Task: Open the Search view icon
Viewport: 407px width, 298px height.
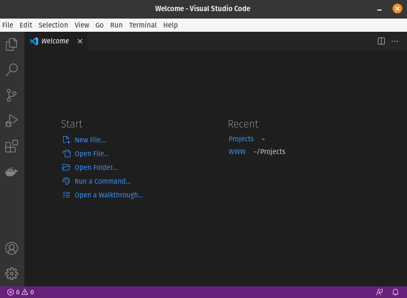Action: click(12, 70)
